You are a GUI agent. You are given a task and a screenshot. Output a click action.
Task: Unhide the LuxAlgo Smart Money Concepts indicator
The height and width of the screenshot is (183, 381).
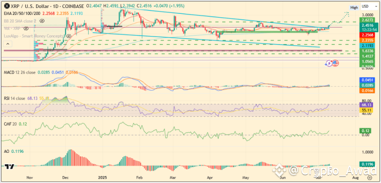tap(69, 36)
